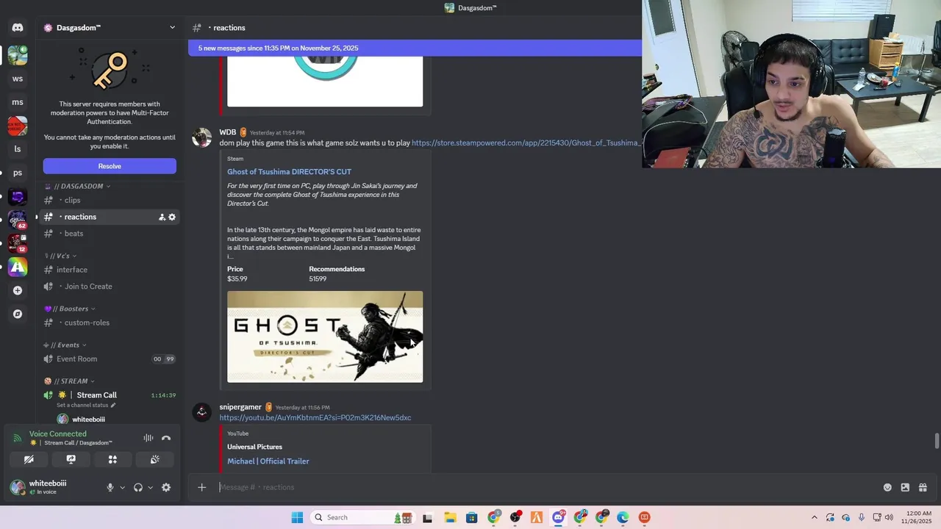The width and height of the screenshot is (941, 529).
Task: Collapse the // Boosters category
Action: pyautogui.click(x=70, y=309)
